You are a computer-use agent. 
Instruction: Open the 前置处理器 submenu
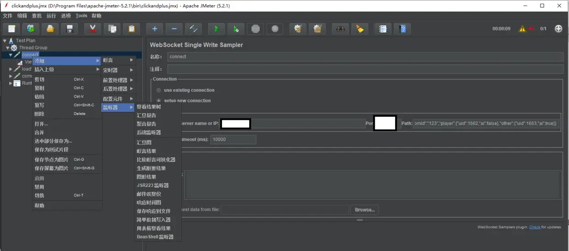pyautogui.click(x=118, y=80)
